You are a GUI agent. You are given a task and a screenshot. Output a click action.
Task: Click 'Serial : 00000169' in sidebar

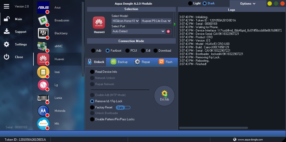pos(16,127)
